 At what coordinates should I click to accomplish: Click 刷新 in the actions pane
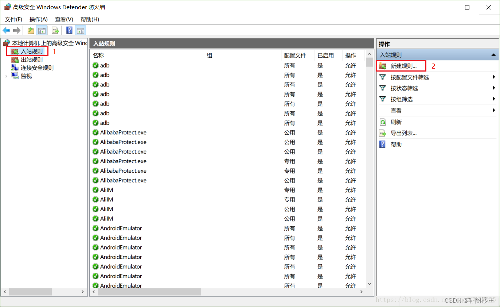click(x=396, y=122)
